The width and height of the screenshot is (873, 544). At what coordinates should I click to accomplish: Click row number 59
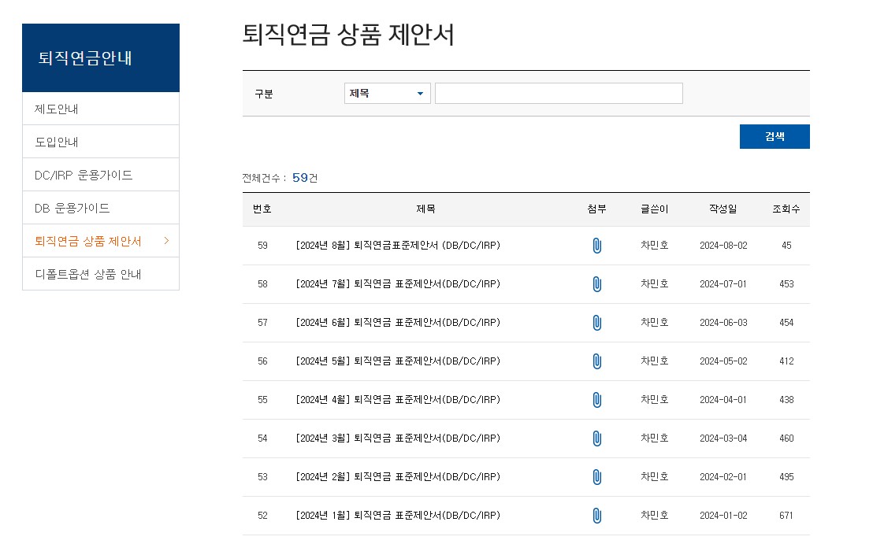click(262, 246)
